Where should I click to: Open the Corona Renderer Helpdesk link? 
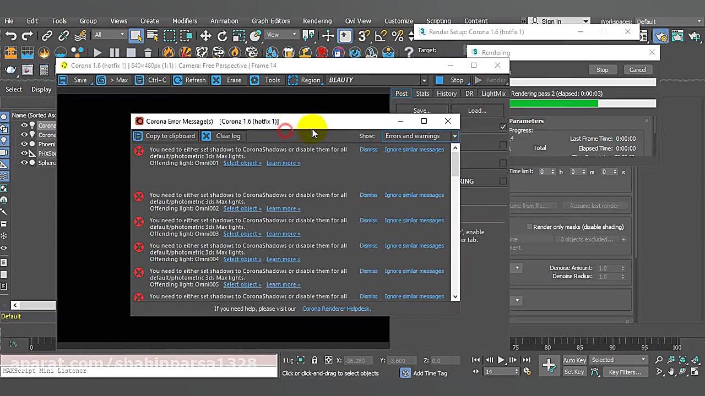pyautogui.click(x=336, y=309)
